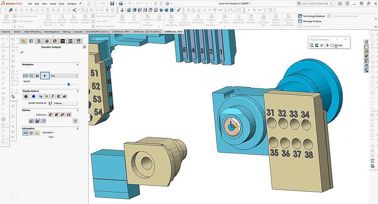This screenshot has width=378, height=204.
Task: Switch to the CAMWorks TBM tab
Action: coord(120,32)
